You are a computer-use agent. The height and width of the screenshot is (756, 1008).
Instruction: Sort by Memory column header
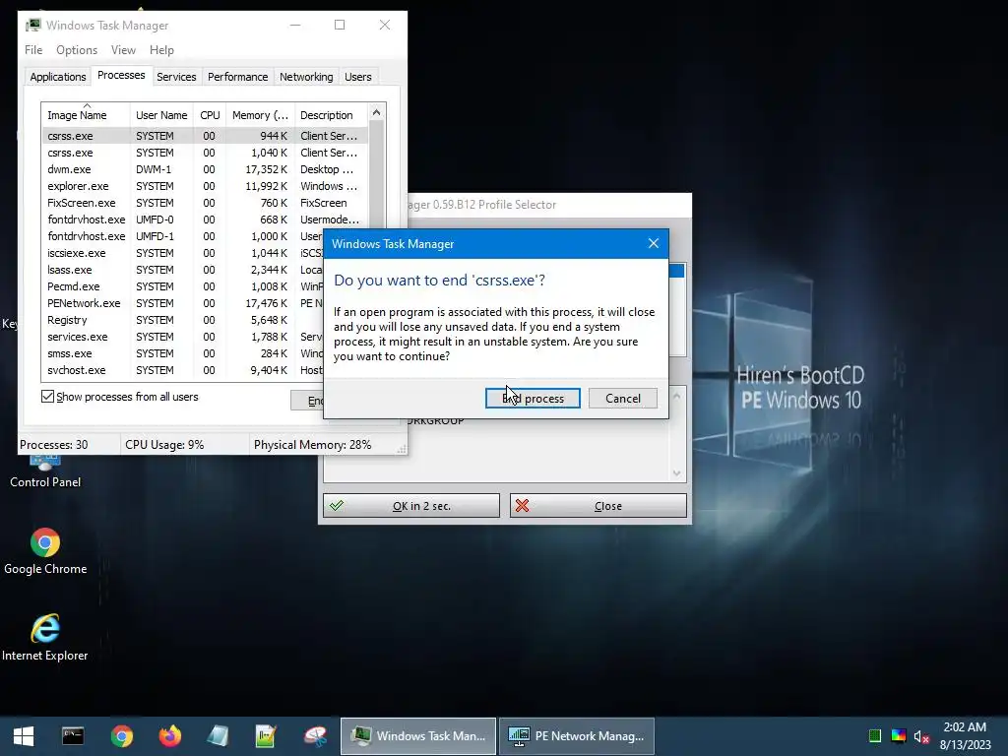(x=260, y=115)
